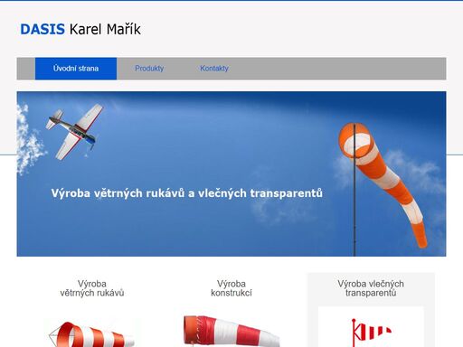The width and height of the screenshot is (463, 347).
Task: Click banner headline Výroba větrných rukávů a vlečných transparentů
Action: click(187, 193)
